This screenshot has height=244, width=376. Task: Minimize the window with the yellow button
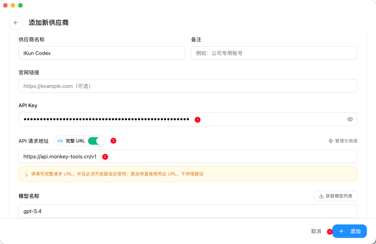(x=13, y=5)
